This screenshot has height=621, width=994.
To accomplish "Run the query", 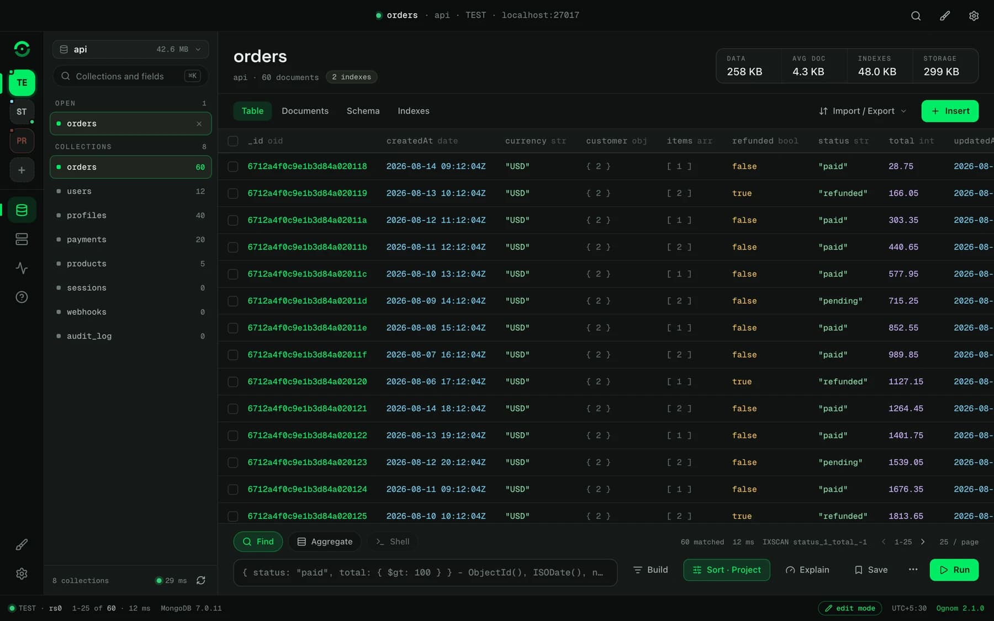I will pyautogui.click(x=954, y=570).
